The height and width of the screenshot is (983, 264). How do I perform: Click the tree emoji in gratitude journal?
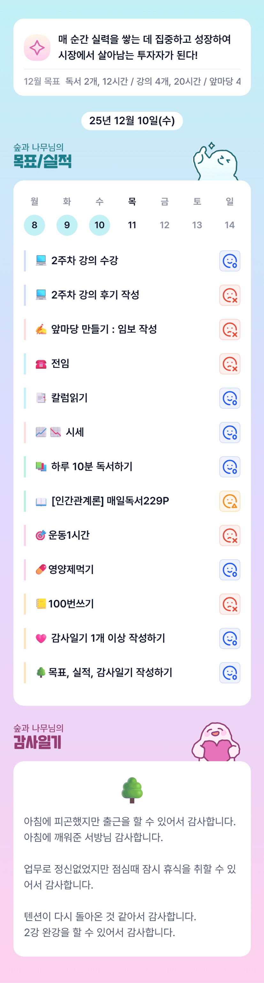132,790
